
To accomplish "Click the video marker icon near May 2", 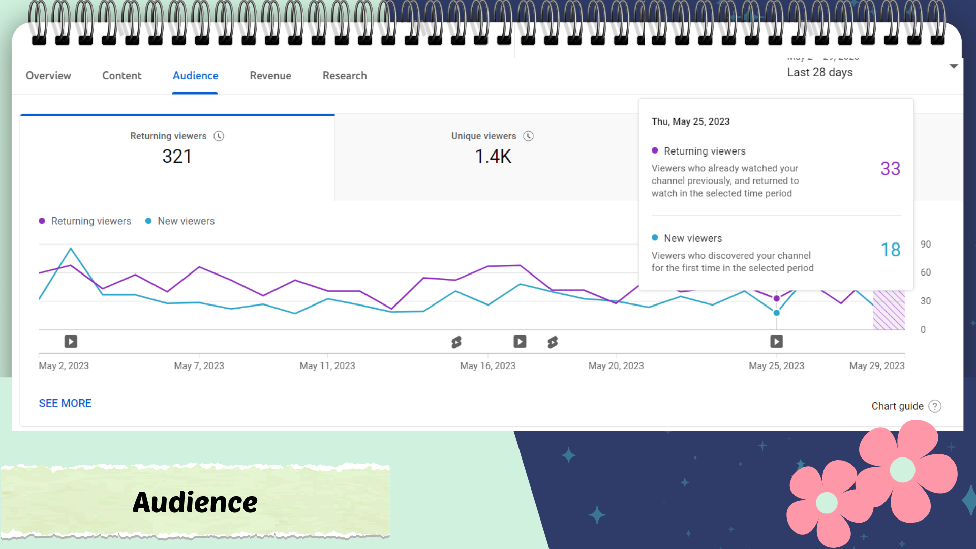I will 71,342.
